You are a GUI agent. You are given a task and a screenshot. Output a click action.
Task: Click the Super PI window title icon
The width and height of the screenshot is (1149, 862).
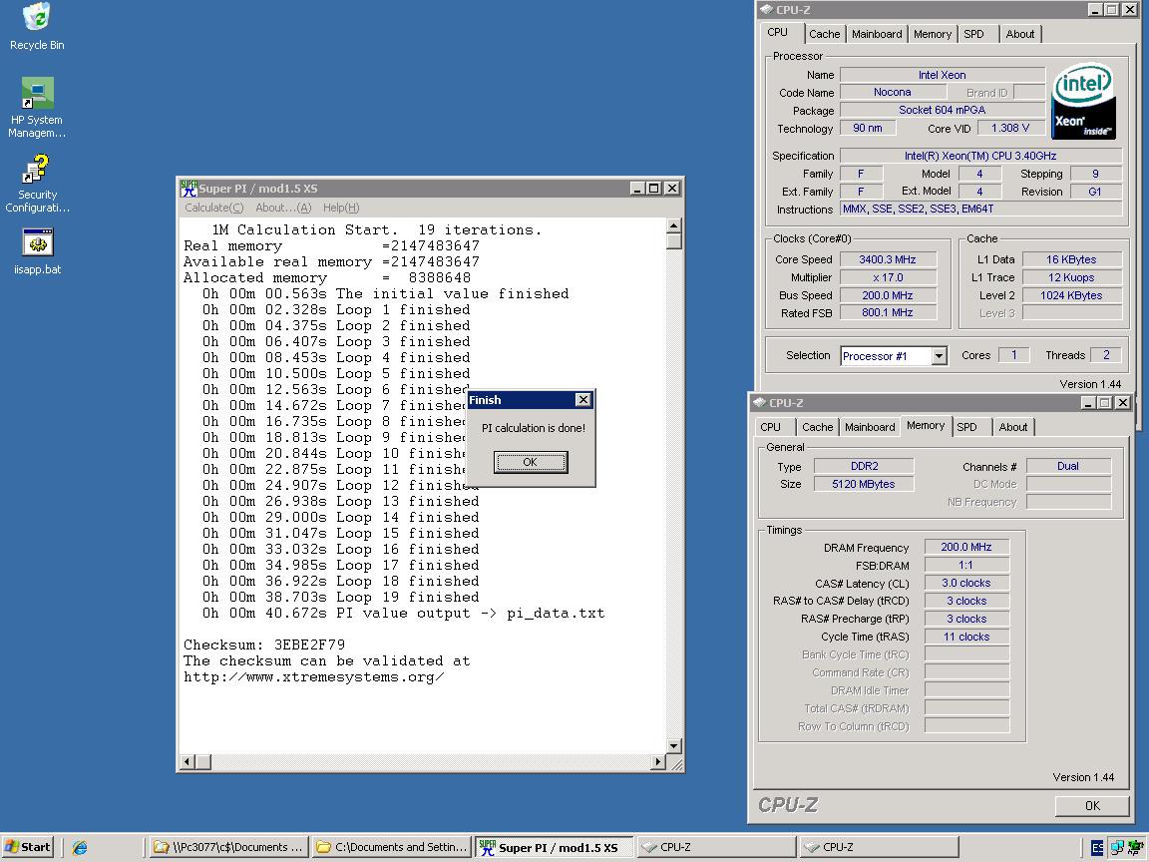[190, 189]
